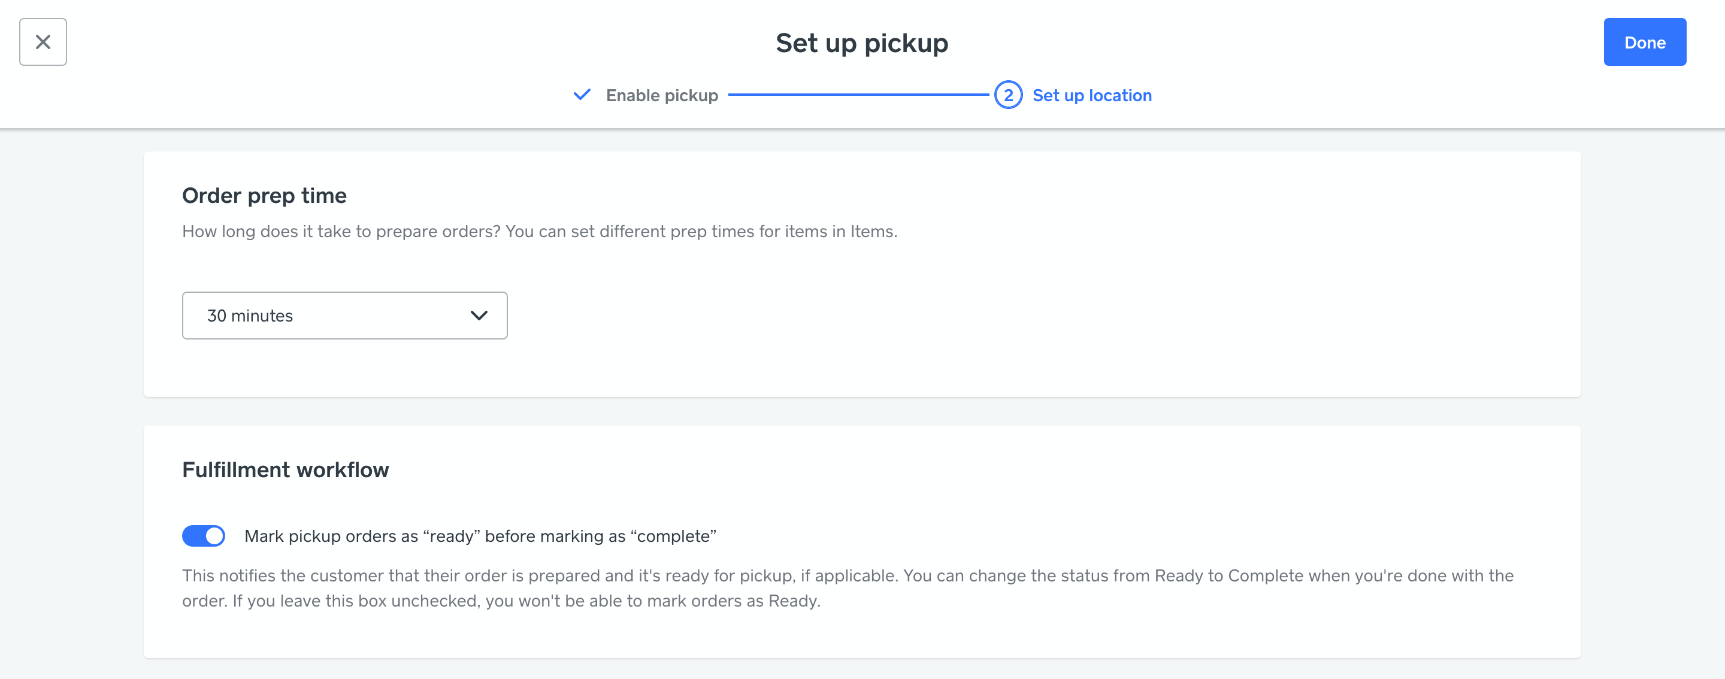Viewport: 1725px width, 679px height.
Task: Click the chevron arrow in prep time selector
Action: [479, 316]
